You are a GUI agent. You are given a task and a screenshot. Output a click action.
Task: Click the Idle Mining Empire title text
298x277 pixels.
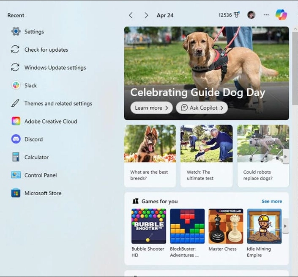[x=259, y=252]
